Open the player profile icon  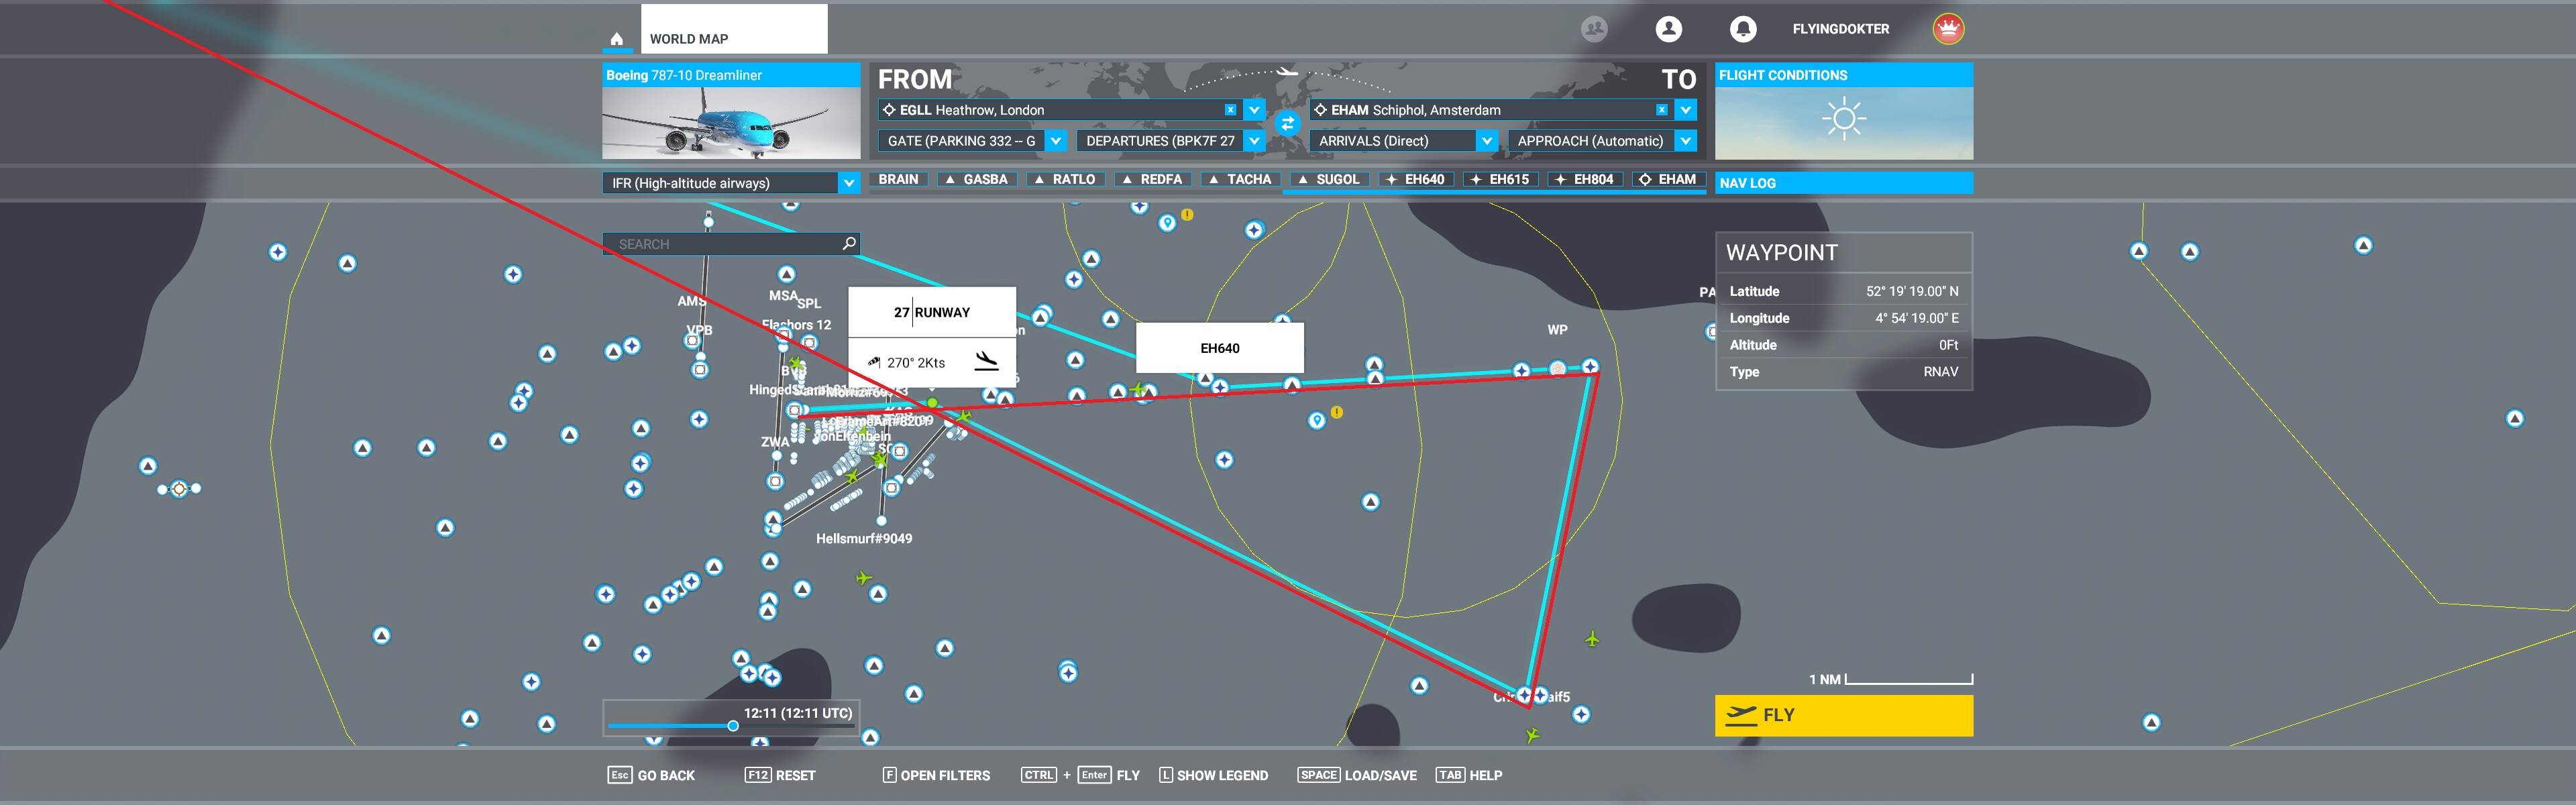coord(1668,29)
